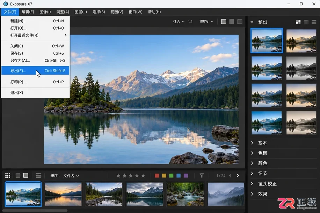Select the dark background view square
The image size is (320, 213).
coord(240,21)
